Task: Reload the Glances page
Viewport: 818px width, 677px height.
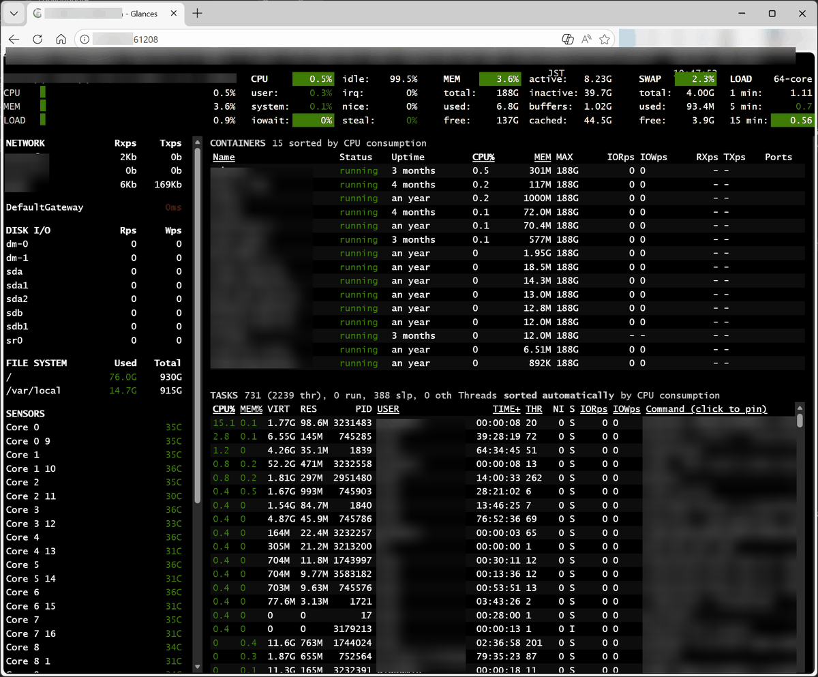Action: click(37, 40)
